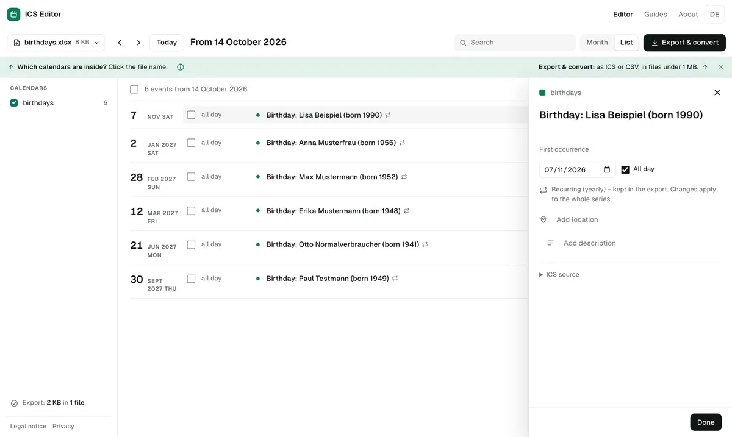Click the Done button
This screenshot has width=732, height=437.
point(706,422)
